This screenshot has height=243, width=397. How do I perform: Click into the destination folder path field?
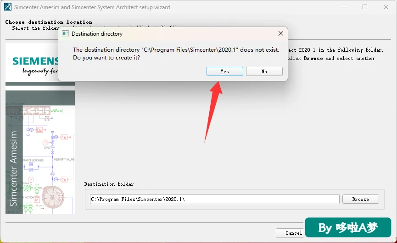coord(214,199)
